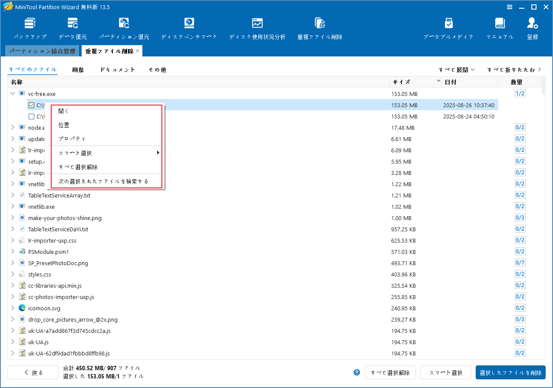Switch to the 画像 tab
553x388 pixels.
tap(78, 69)
